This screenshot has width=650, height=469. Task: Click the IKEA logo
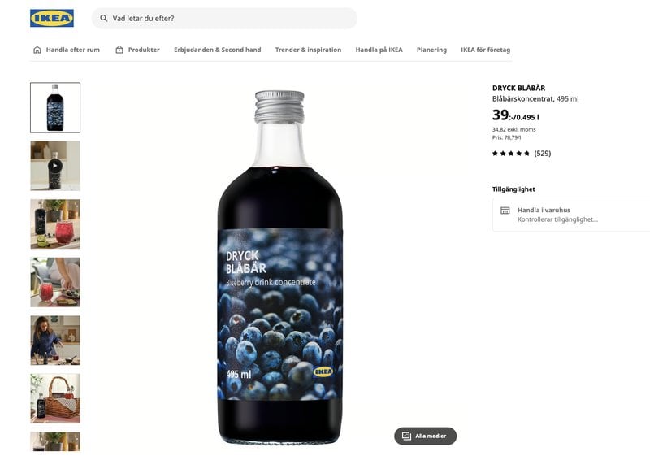[x=52, y=18]
